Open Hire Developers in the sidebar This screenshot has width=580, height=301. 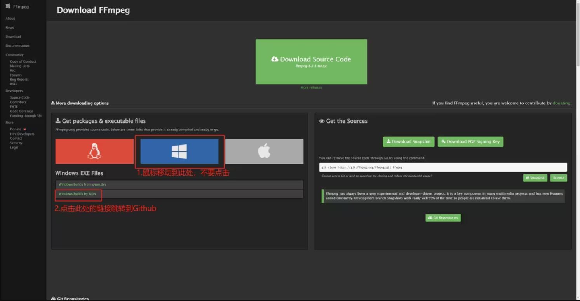(x=22, y=134)
